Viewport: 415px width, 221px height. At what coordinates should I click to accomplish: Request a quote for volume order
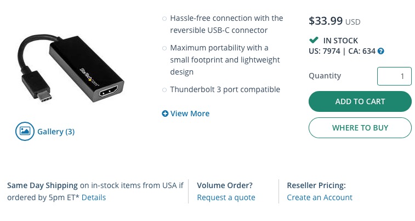[x=226, y=197]
